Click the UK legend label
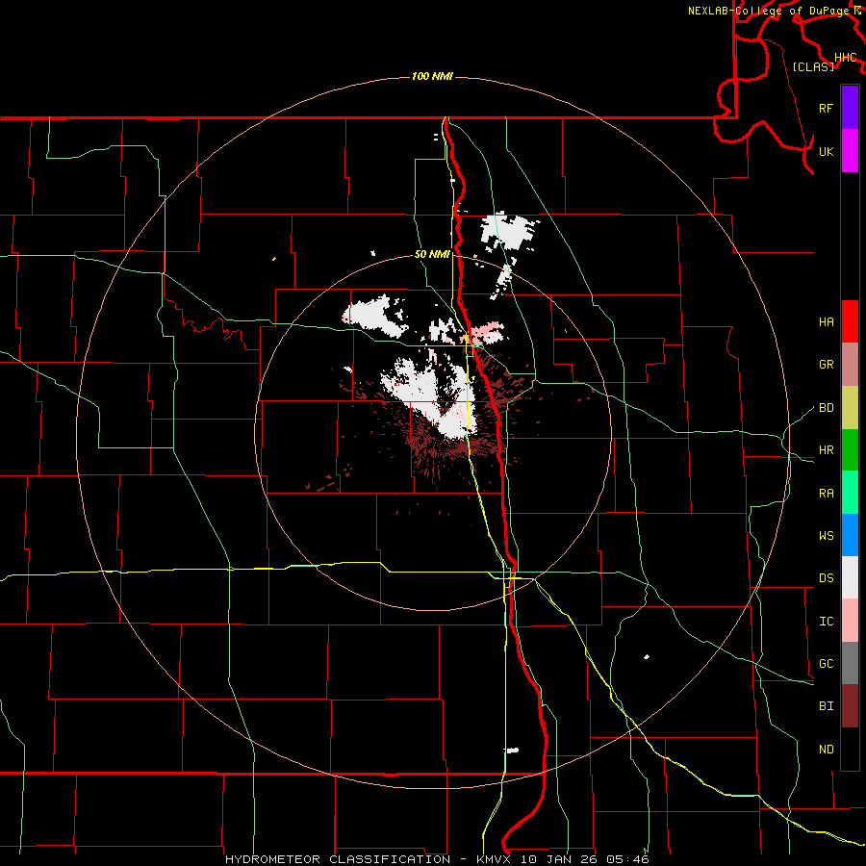 pos(826,151)
